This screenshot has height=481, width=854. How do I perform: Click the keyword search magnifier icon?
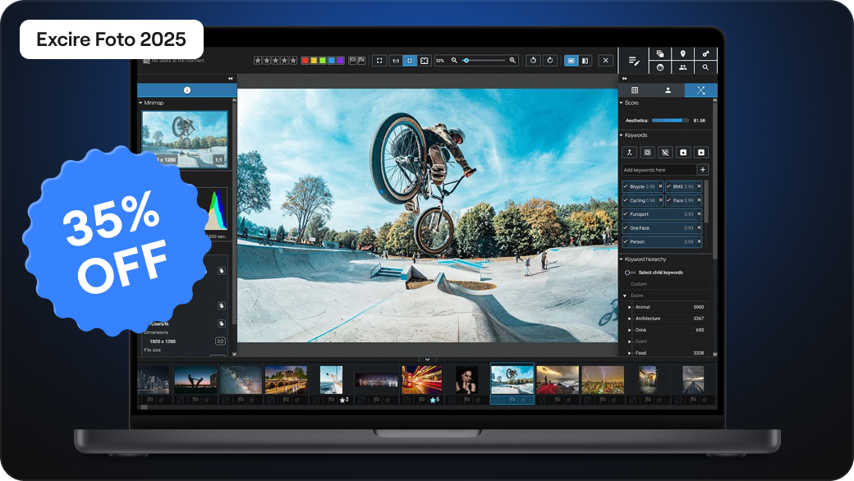coord(706,67)
